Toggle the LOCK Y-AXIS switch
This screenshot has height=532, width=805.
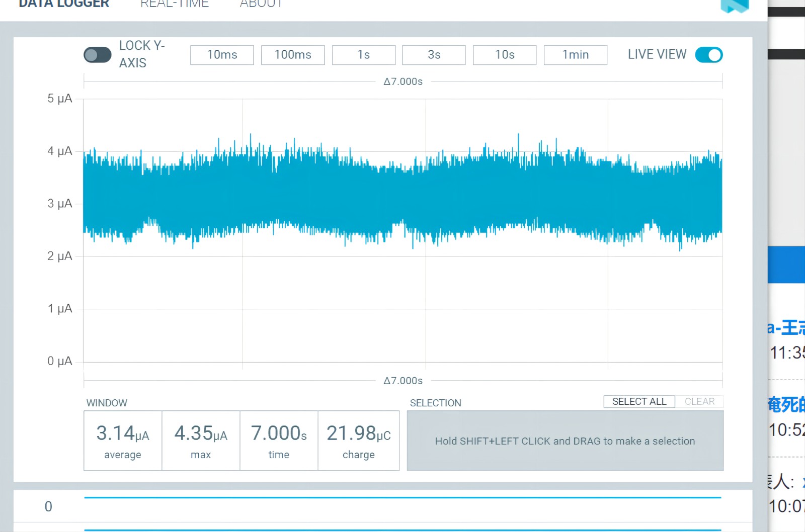(x=97, y=55)
